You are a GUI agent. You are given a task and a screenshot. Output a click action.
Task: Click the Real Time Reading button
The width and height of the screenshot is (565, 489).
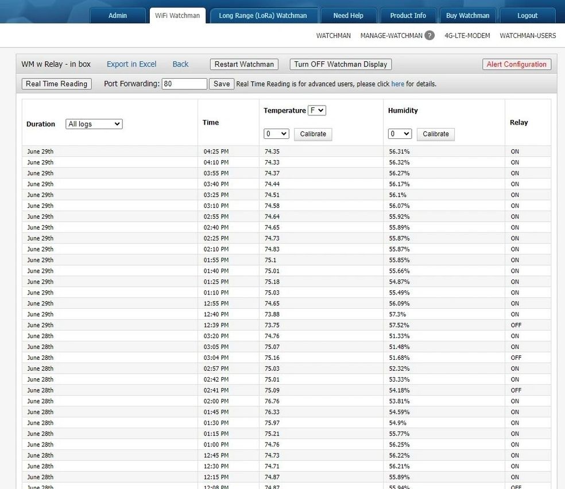point(57,84)
